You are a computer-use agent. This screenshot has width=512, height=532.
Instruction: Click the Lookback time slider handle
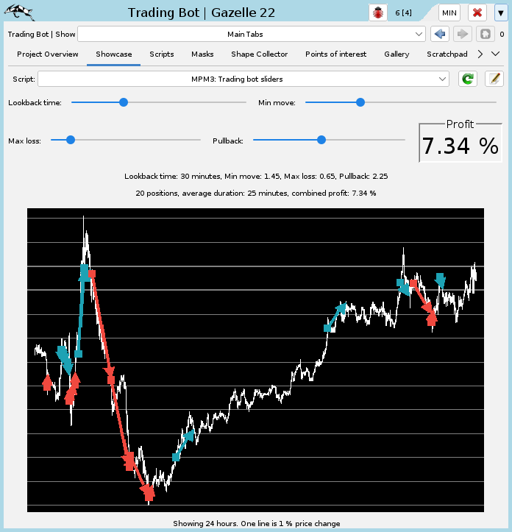tap(123, 103)
